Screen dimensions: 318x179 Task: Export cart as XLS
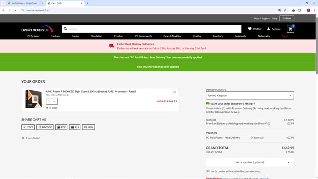75,127
